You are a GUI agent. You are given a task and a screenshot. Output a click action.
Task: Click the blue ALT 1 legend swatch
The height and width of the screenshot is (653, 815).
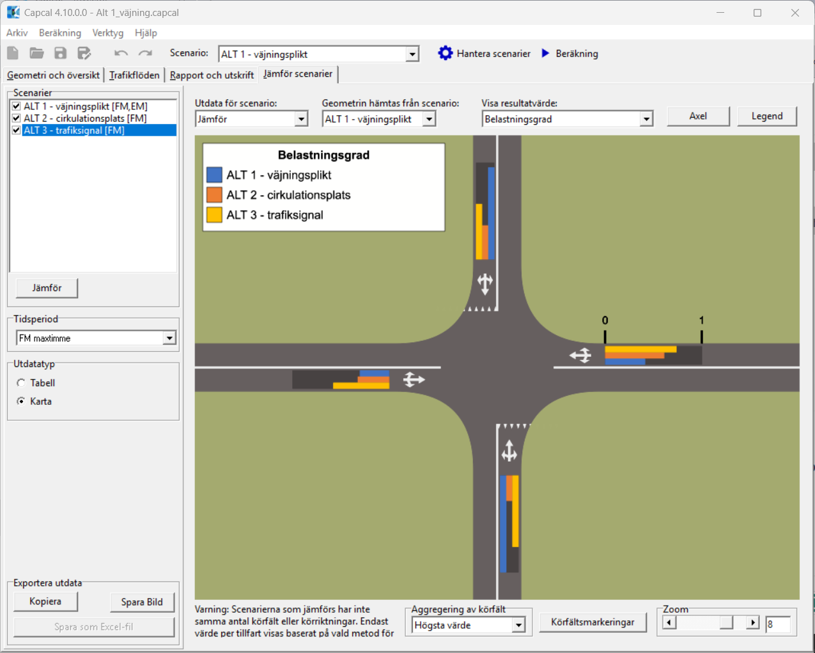[214, 175]
